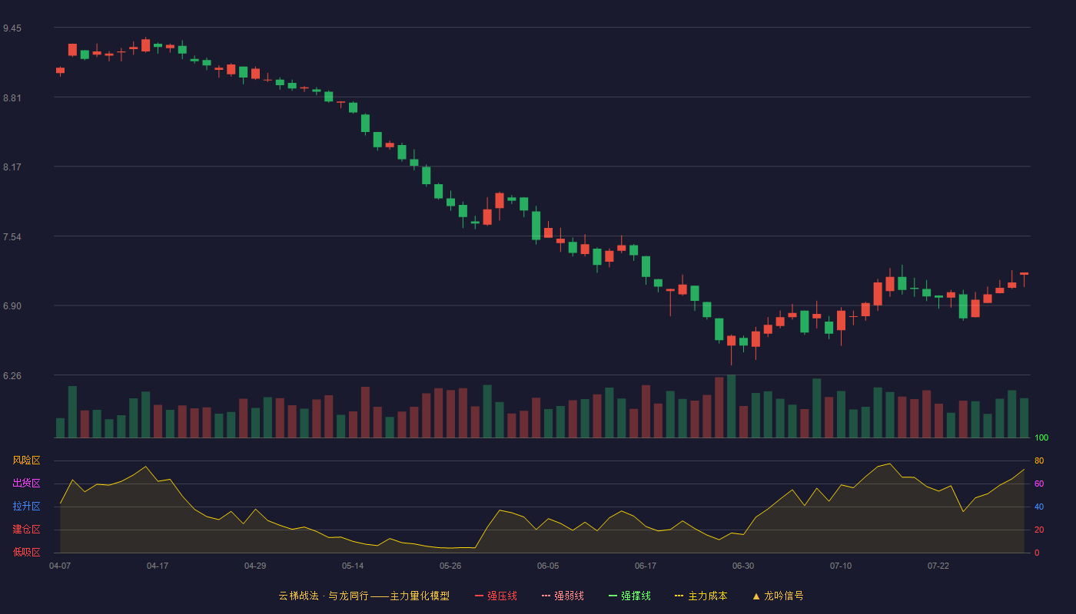
Task: Click the green 100 indicator axis value
Action: (x=1041, y=437)
